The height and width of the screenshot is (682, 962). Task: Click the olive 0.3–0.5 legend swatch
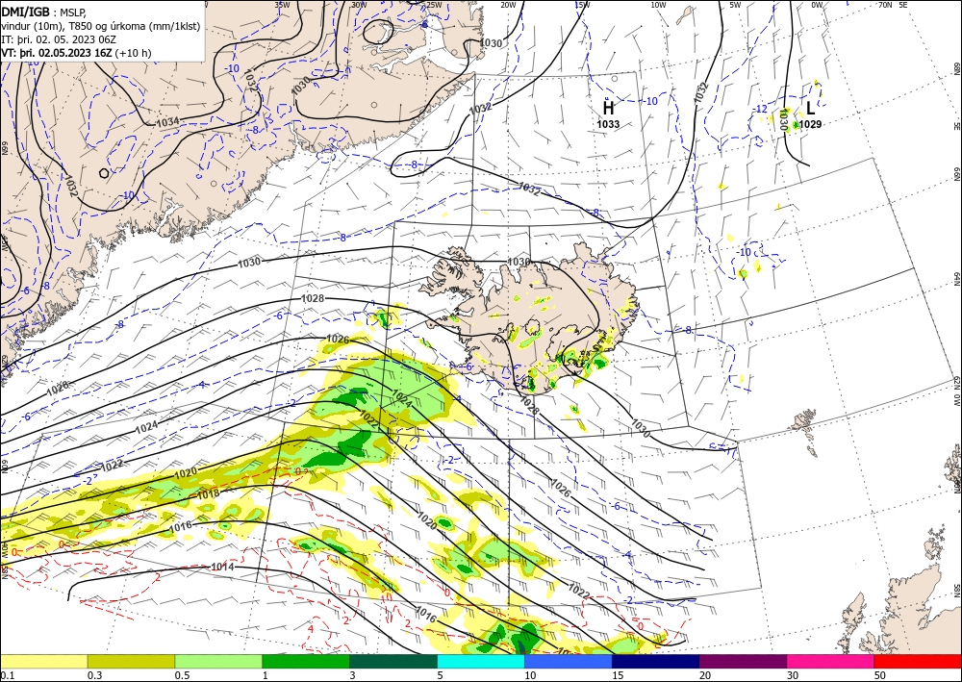click(x=131, y=661)
